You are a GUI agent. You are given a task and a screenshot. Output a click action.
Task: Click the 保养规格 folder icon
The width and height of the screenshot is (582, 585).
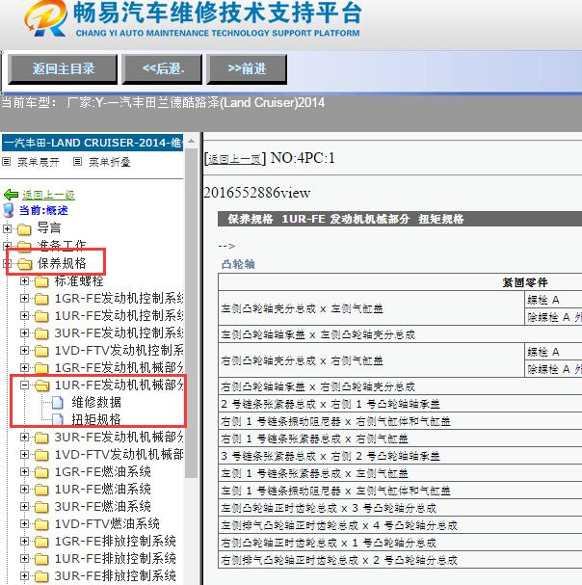click(x=25, y=264)
